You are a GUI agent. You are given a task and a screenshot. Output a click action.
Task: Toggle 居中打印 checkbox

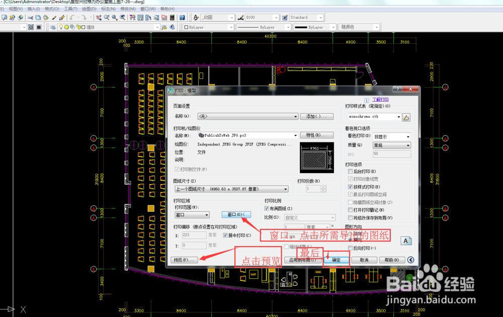pyautogui.click(x=225, y=235)
